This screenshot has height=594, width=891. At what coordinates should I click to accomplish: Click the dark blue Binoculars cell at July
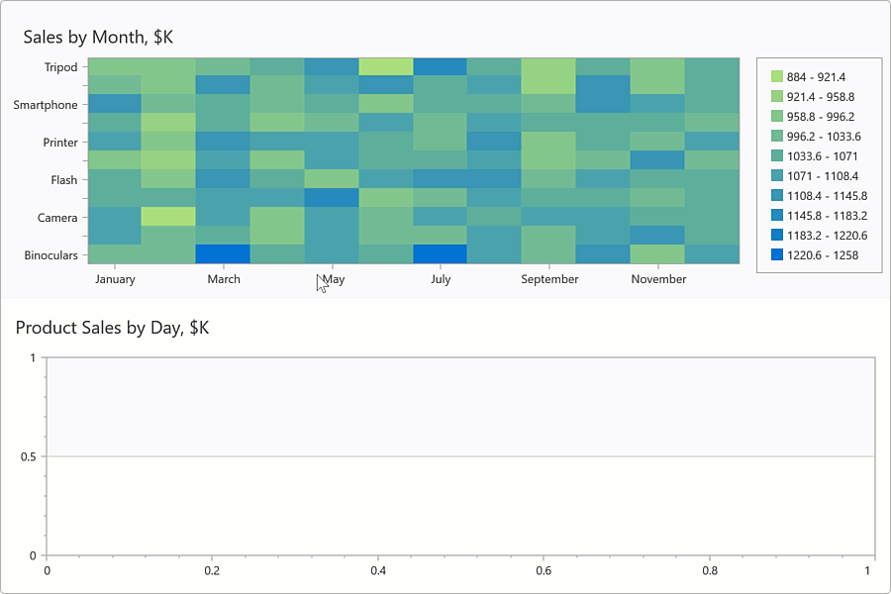point(442,253)
